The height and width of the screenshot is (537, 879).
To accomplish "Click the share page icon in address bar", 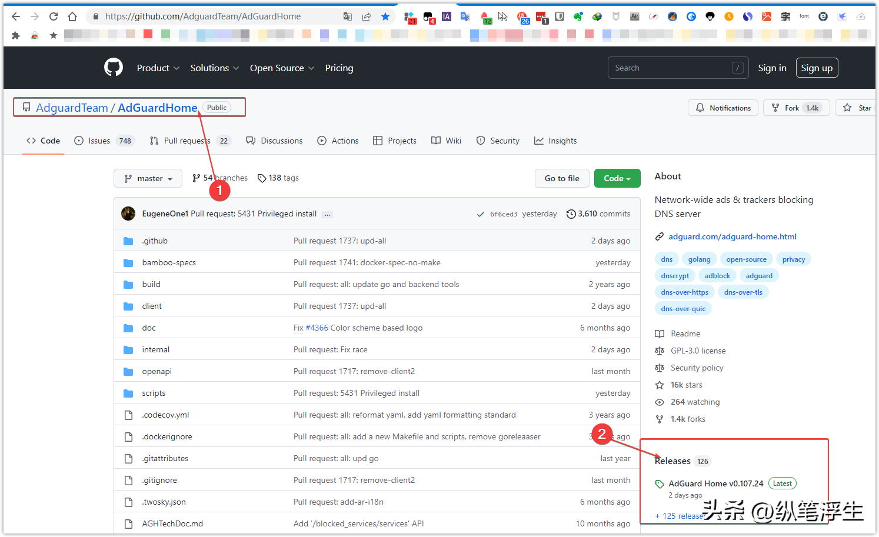I will (x=367, y=16).
